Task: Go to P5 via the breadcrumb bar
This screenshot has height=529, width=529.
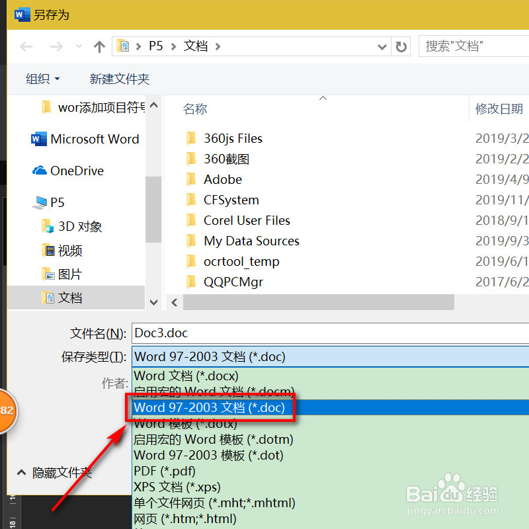Action: [156, 46]
